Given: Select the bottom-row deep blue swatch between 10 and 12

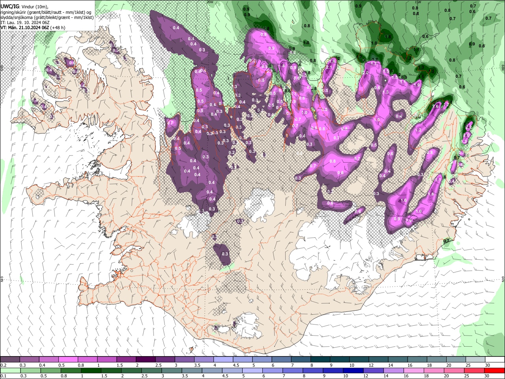Looking at the screenshot, I should pos(353,370).
